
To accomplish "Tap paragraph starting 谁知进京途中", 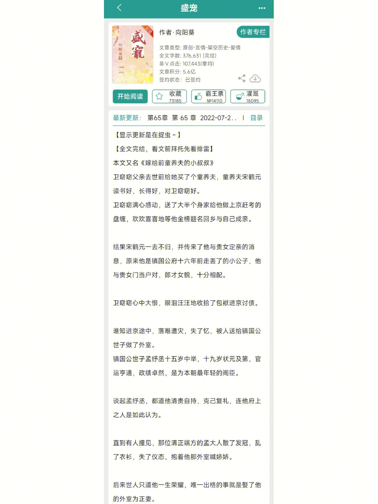I will point(187,338).
